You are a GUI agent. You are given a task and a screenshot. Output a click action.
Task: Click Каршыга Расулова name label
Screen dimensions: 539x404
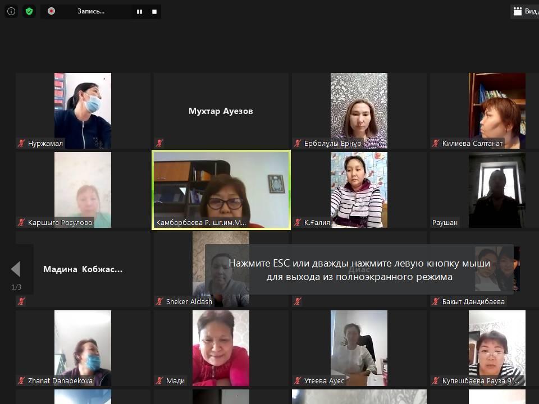tap(60, 223)
